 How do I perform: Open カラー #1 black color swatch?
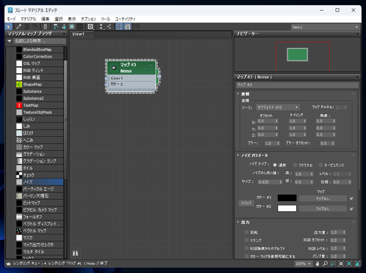287,198
